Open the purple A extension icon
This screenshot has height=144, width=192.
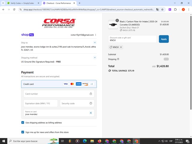point(170,10)
